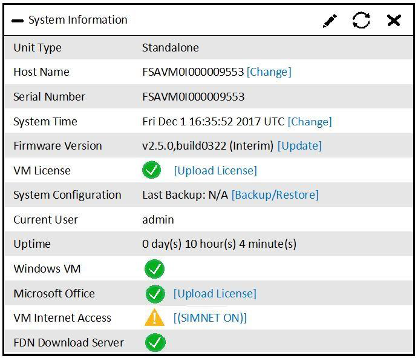Screen dimensions: 418x358
Task: Collapse the System Information panel
Action: click(x=18, y=21)
